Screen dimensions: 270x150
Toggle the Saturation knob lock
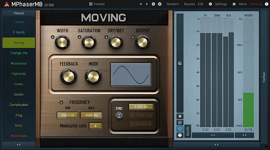click(x=79, y=37)
